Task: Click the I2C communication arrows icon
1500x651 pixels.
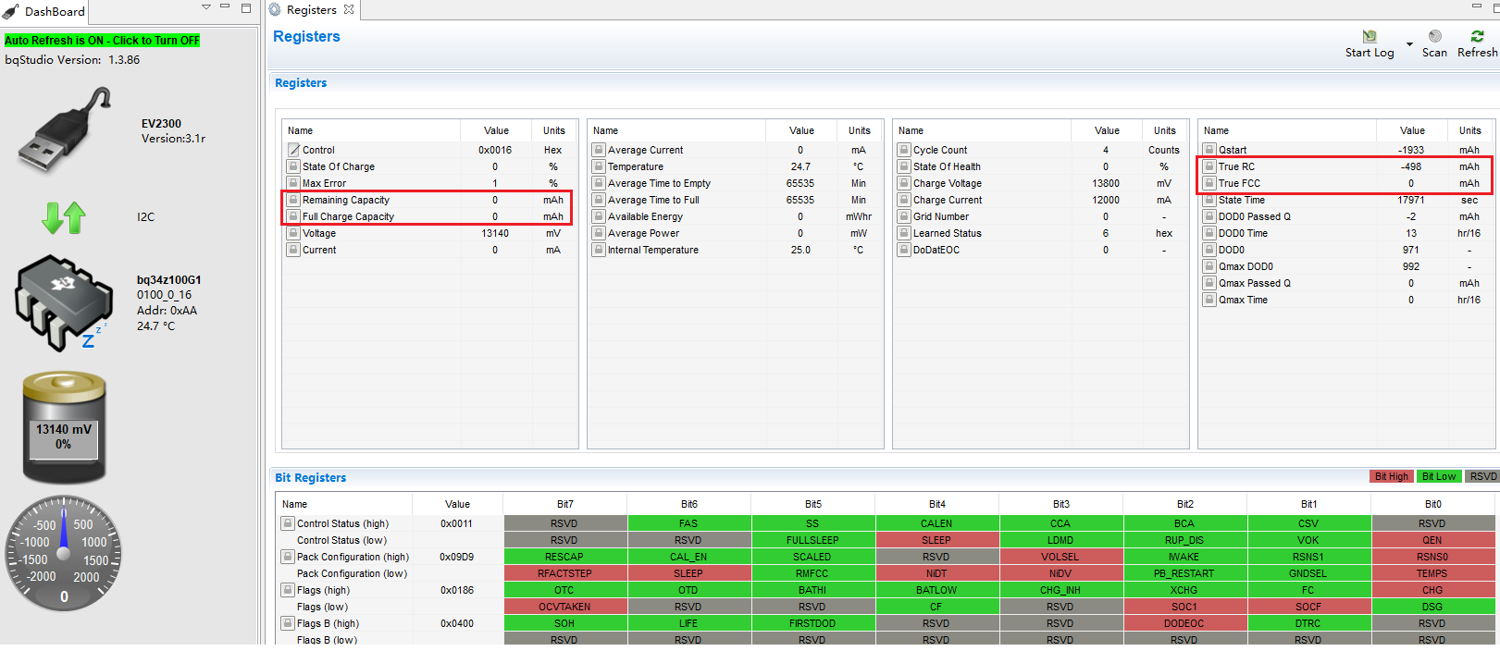Action: coord(64,218)
